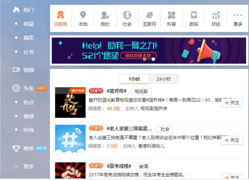Open the 话题榜 ribbon medal icon
Image resolution: width=249 pixels, height=180 pixels.
(x=61, y=15)
